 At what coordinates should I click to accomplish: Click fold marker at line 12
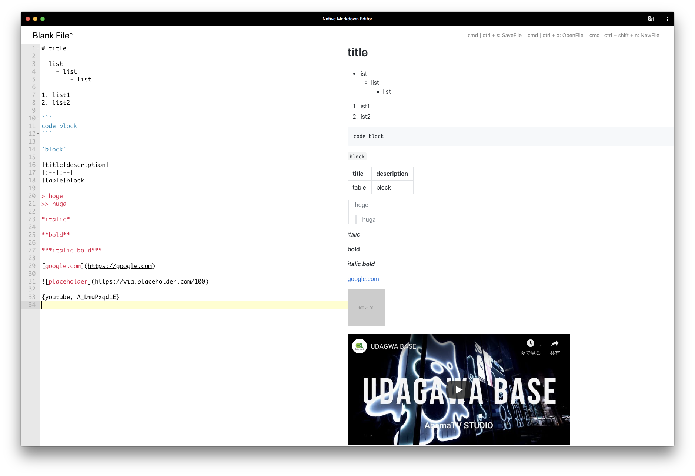tap(38, 134)
